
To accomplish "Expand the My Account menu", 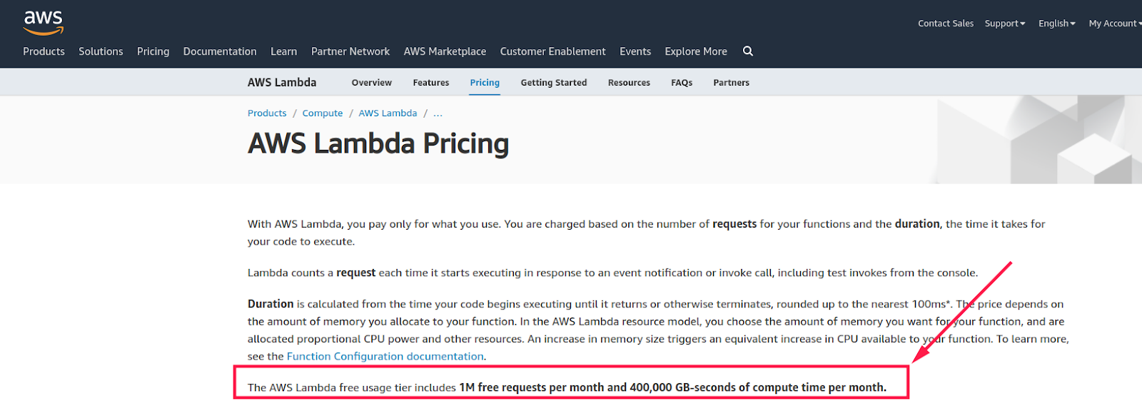I will [x=1115, y=24].
